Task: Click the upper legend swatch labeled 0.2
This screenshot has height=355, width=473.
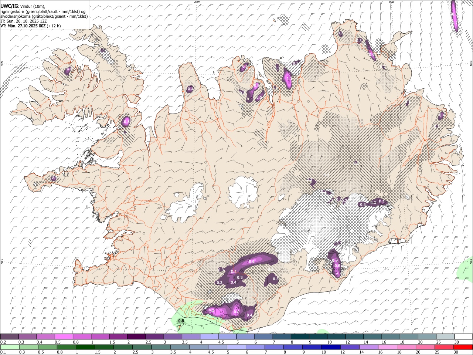Action: 9,337
